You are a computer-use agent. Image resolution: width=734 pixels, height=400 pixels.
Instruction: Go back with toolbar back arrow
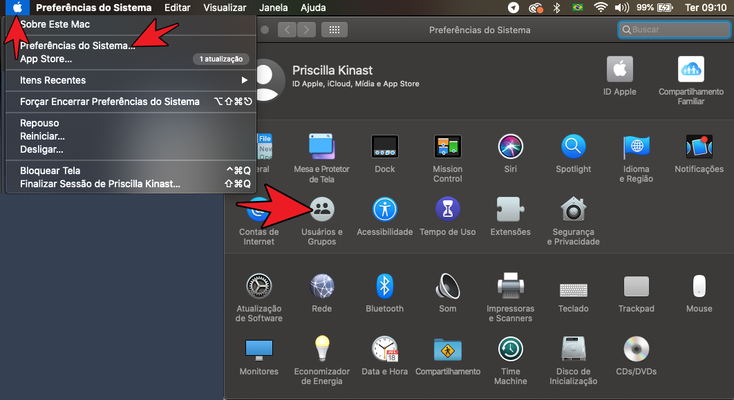click(287, 30)
